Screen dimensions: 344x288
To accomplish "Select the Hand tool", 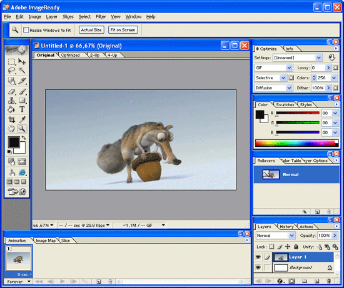I will coord(11,129).
